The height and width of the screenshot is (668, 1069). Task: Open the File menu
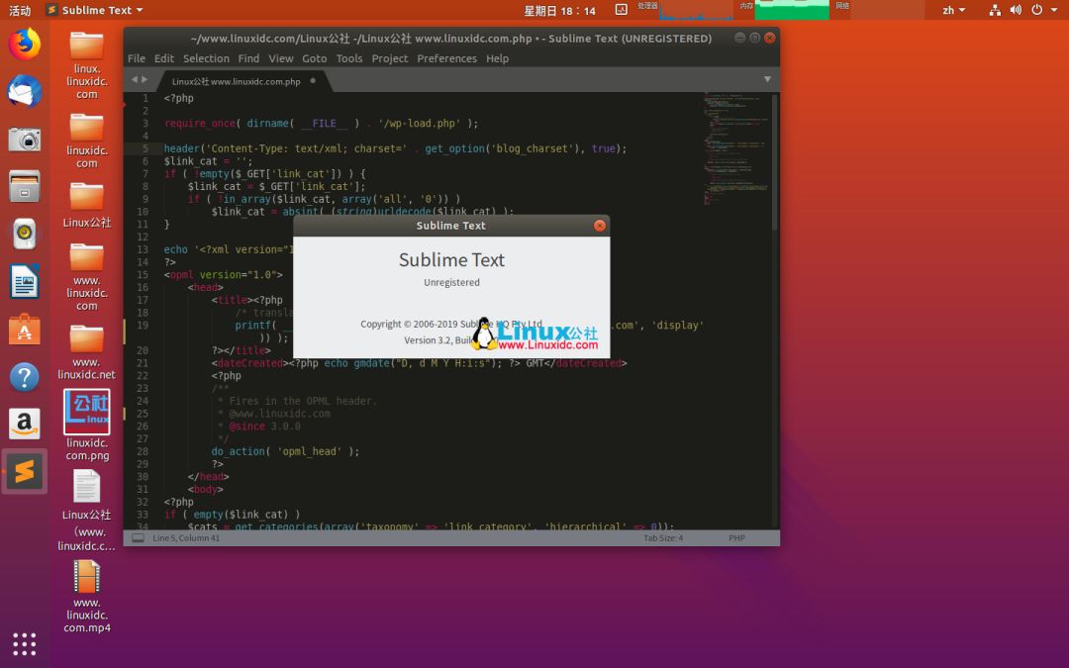[x=137, y=58]
